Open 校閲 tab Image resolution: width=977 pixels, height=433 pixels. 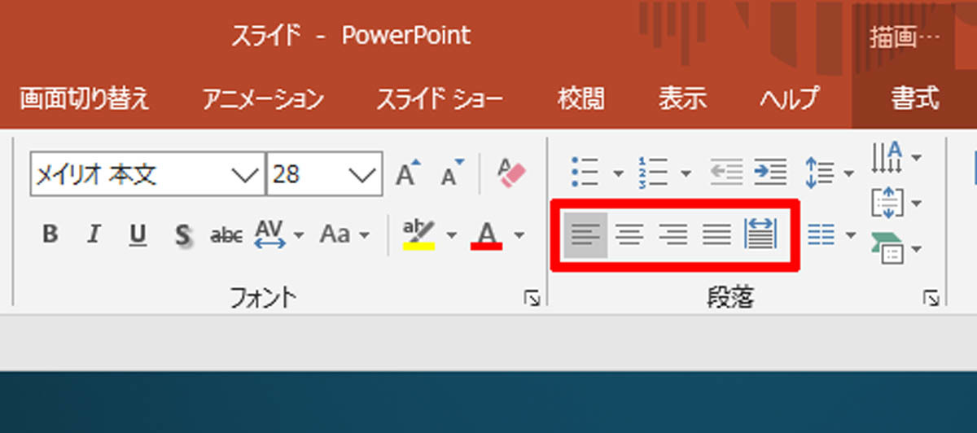[x=581, y=99]
